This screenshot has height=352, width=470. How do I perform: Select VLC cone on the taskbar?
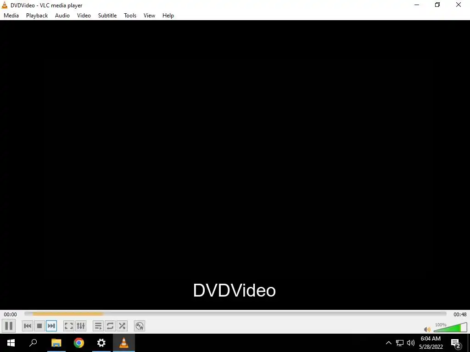[124, 343]
